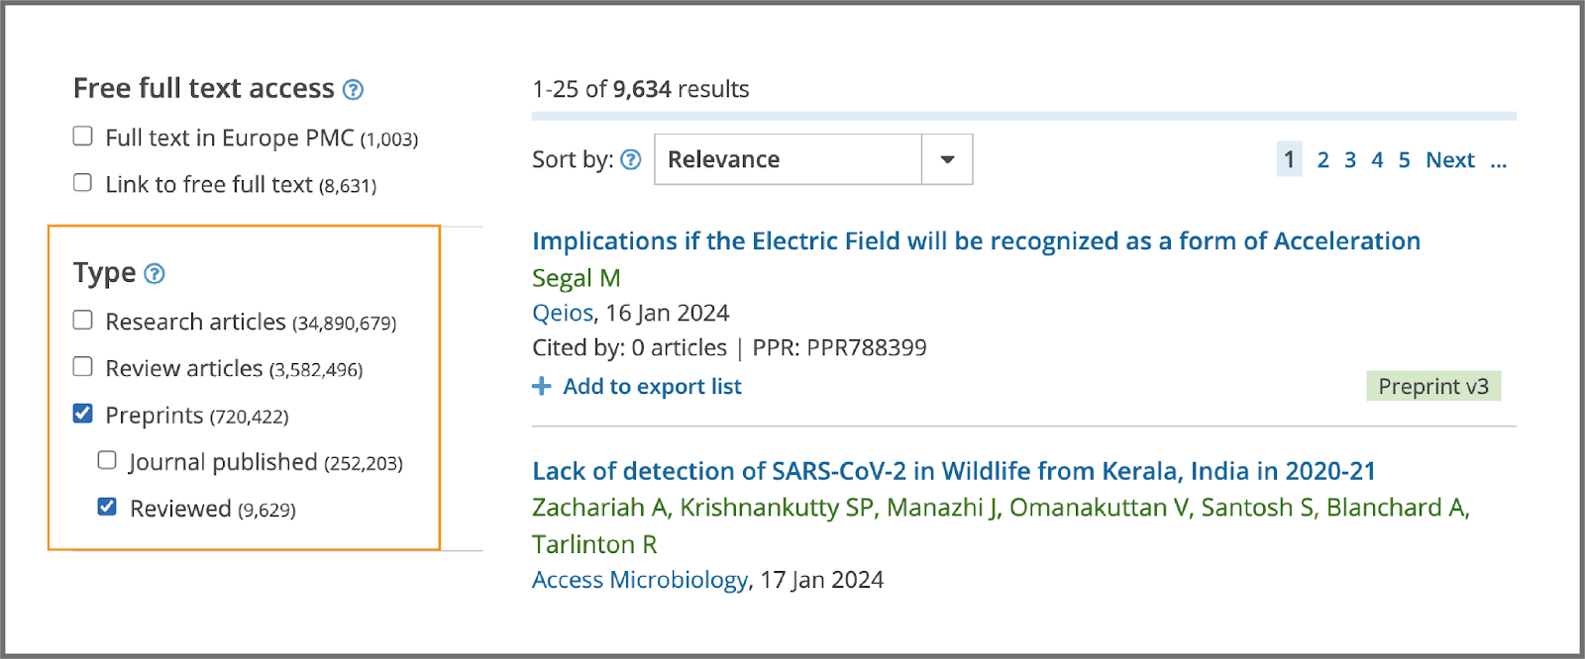This screenshot has width=1585, height=659.
Task: Open help icon beside Free full text access
Action: point(353,90)
